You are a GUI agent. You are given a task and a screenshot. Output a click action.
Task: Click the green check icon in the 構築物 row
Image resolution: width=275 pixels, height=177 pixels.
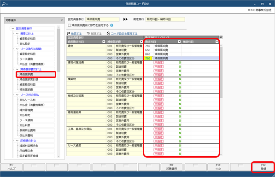(x=180, y=79)
